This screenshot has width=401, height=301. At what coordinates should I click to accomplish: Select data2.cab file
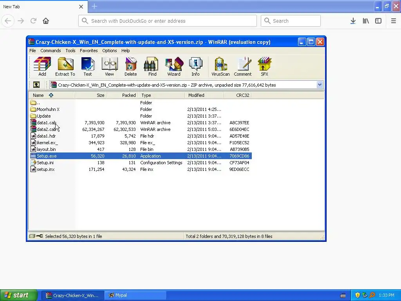click(x=140, y=129)
